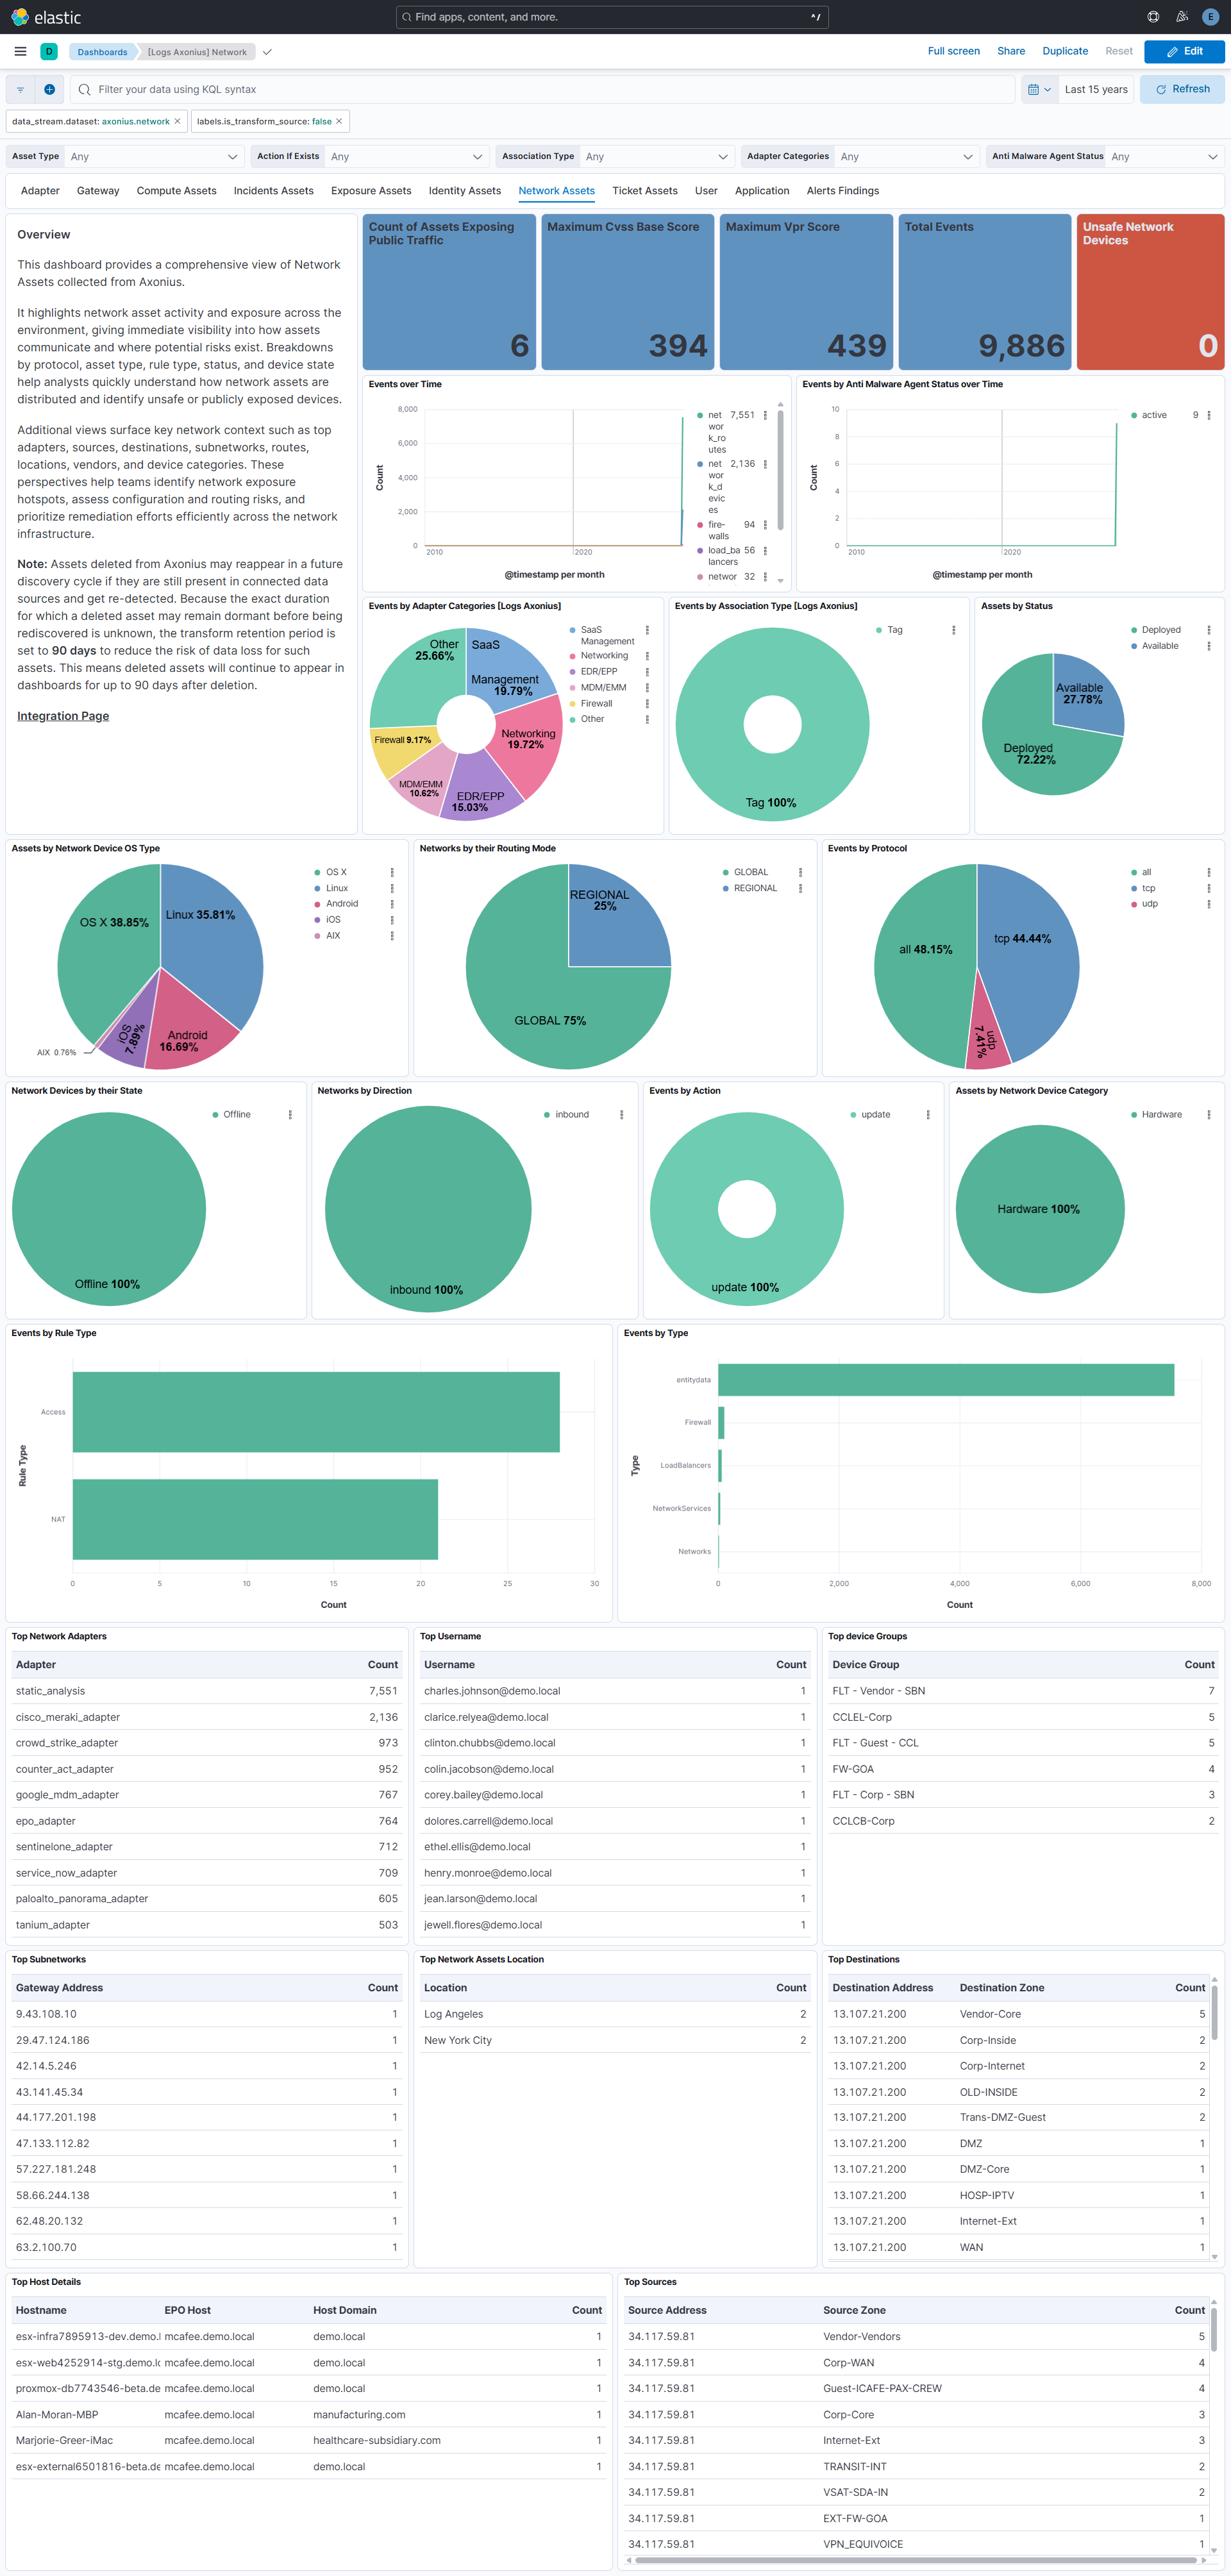Switch to the Incidents Assets tab
This screenshot has width=1231, height=2576.
273,191
